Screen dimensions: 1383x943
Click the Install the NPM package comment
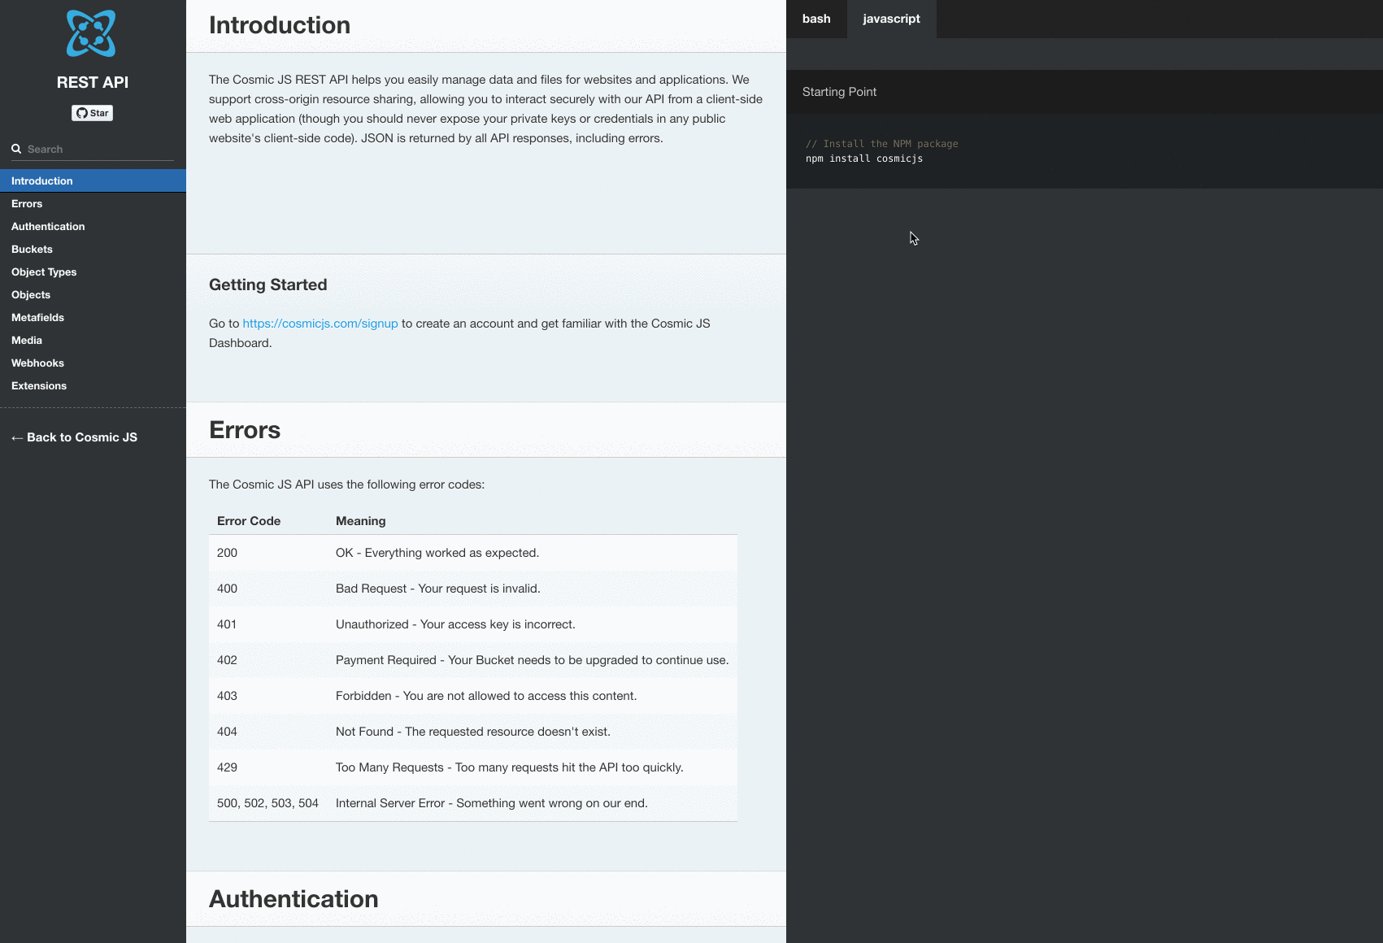(882, 144)
